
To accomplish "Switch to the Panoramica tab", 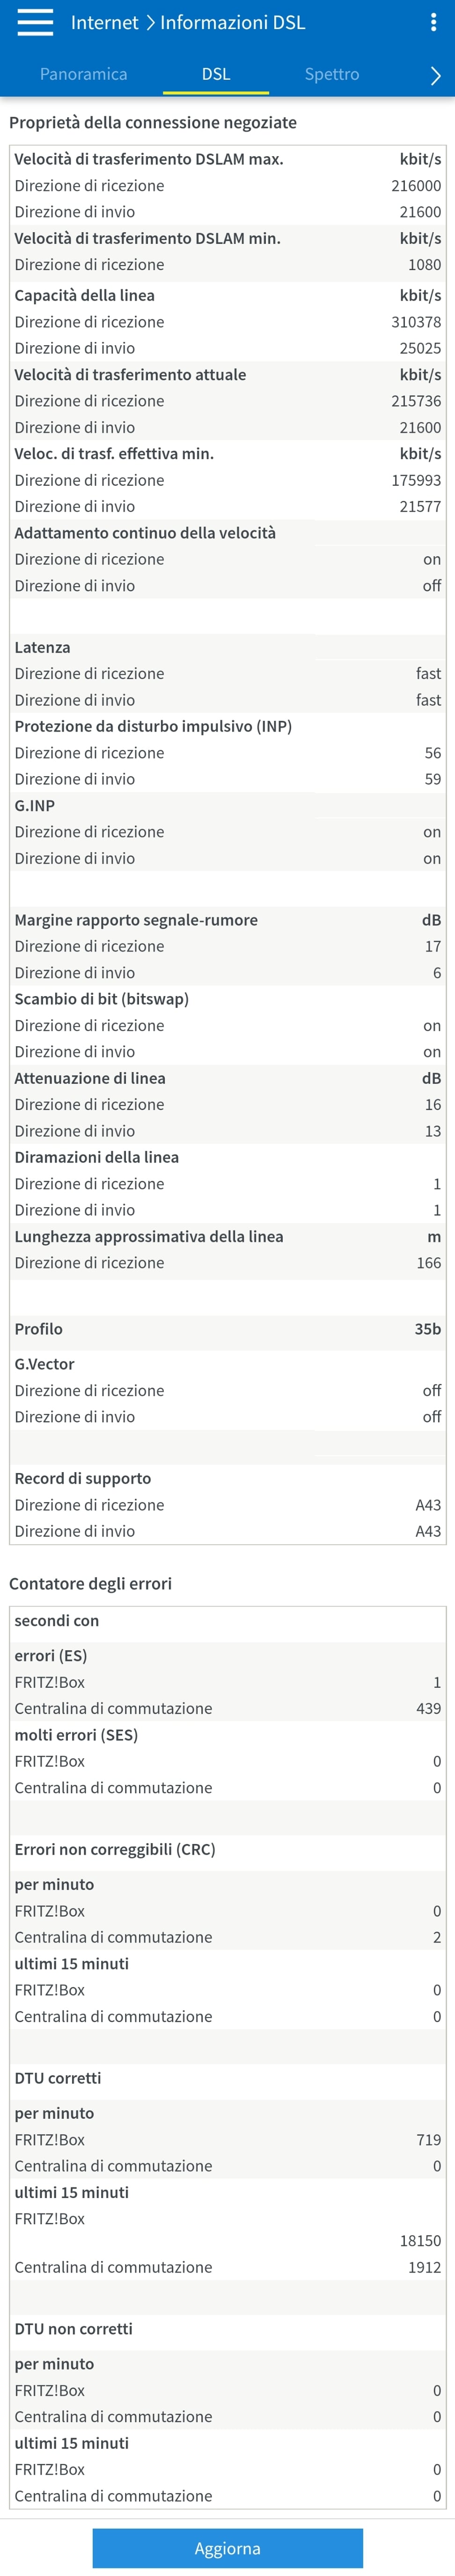I will [x=84, y=74].
